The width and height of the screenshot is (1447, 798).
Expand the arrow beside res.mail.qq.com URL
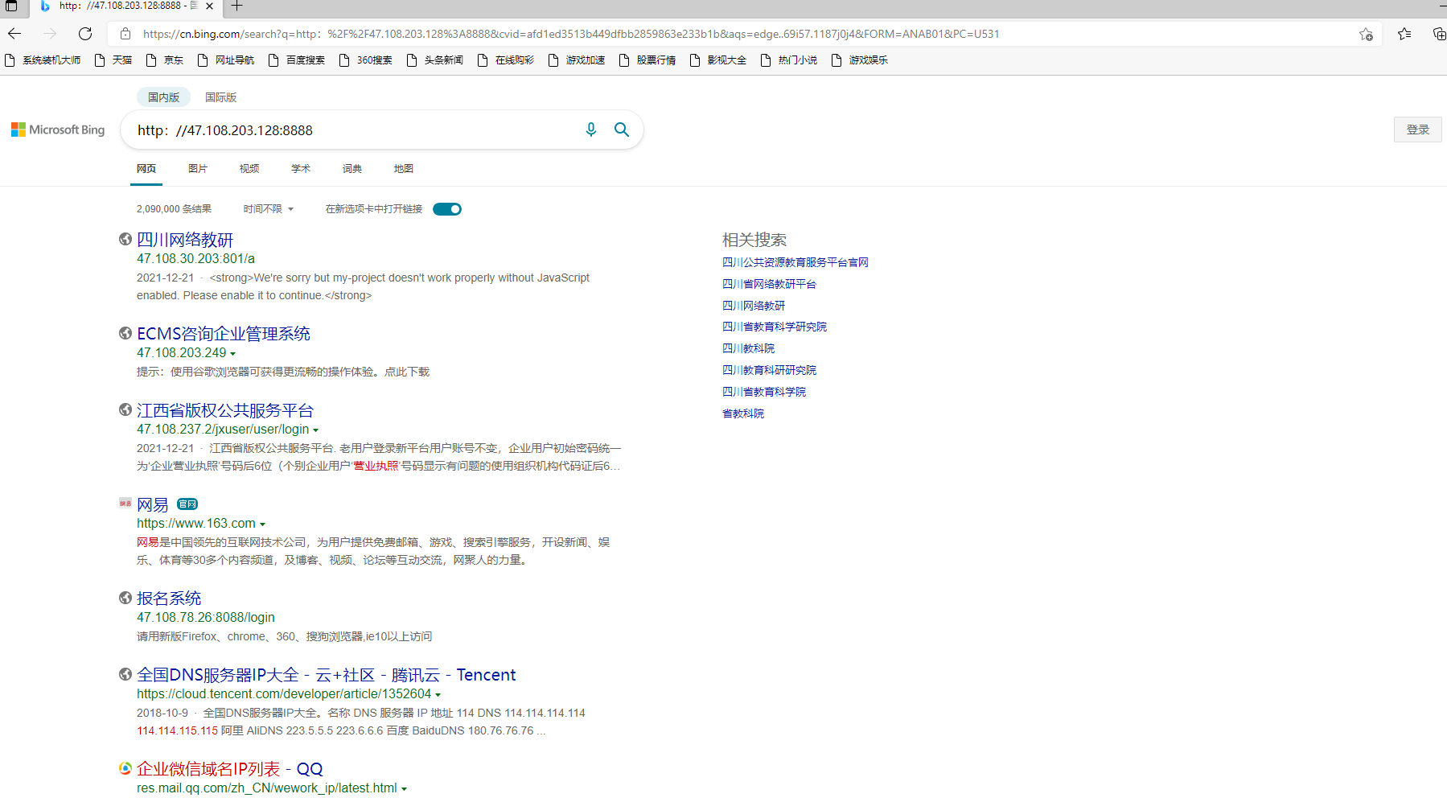[x=404, y=789]
